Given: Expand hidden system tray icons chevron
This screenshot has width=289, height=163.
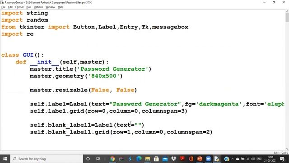Looking at the screenshot, I should pos(233,159).
